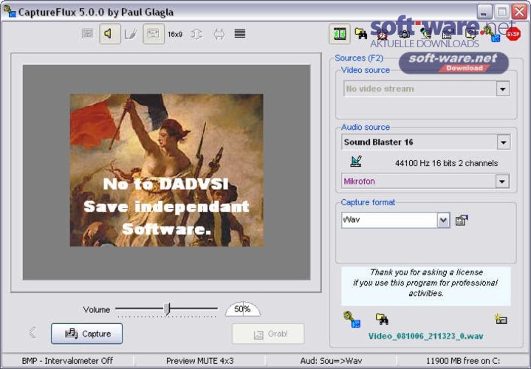The width and height of the screenshot is (531, 369).
Task: Minimize the CaptureFlux window
Action: [484, 12]
